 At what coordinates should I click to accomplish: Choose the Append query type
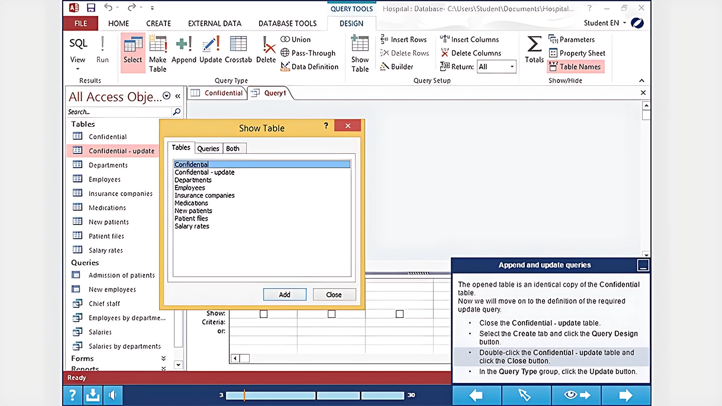click(184, 50)
